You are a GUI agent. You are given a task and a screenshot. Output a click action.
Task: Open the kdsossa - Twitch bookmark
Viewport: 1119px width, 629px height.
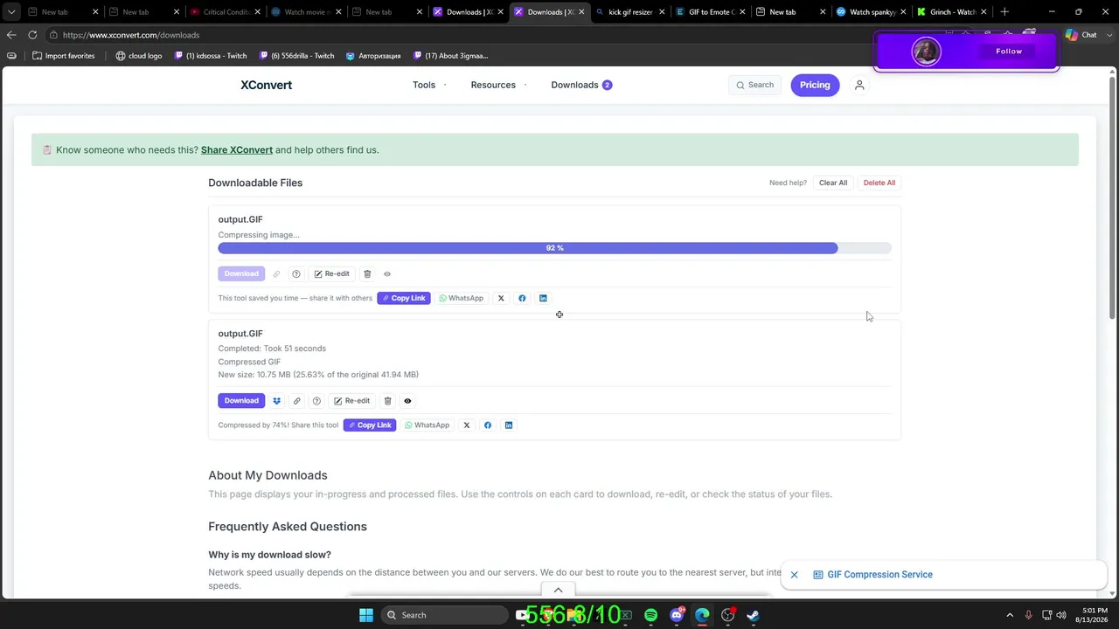coord(210,56)
